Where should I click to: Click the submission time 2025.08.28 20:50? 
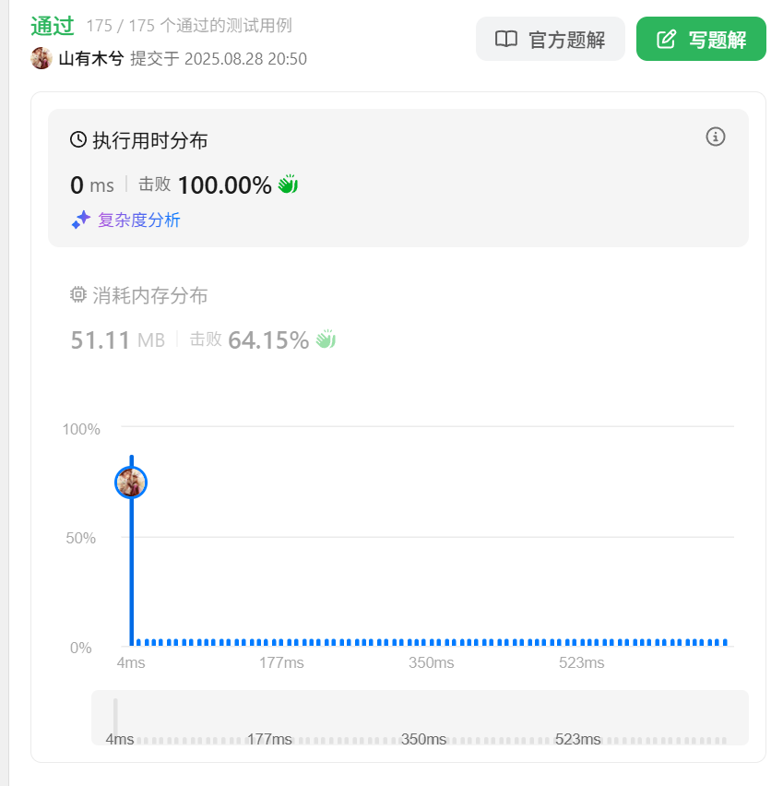(245, 59)
